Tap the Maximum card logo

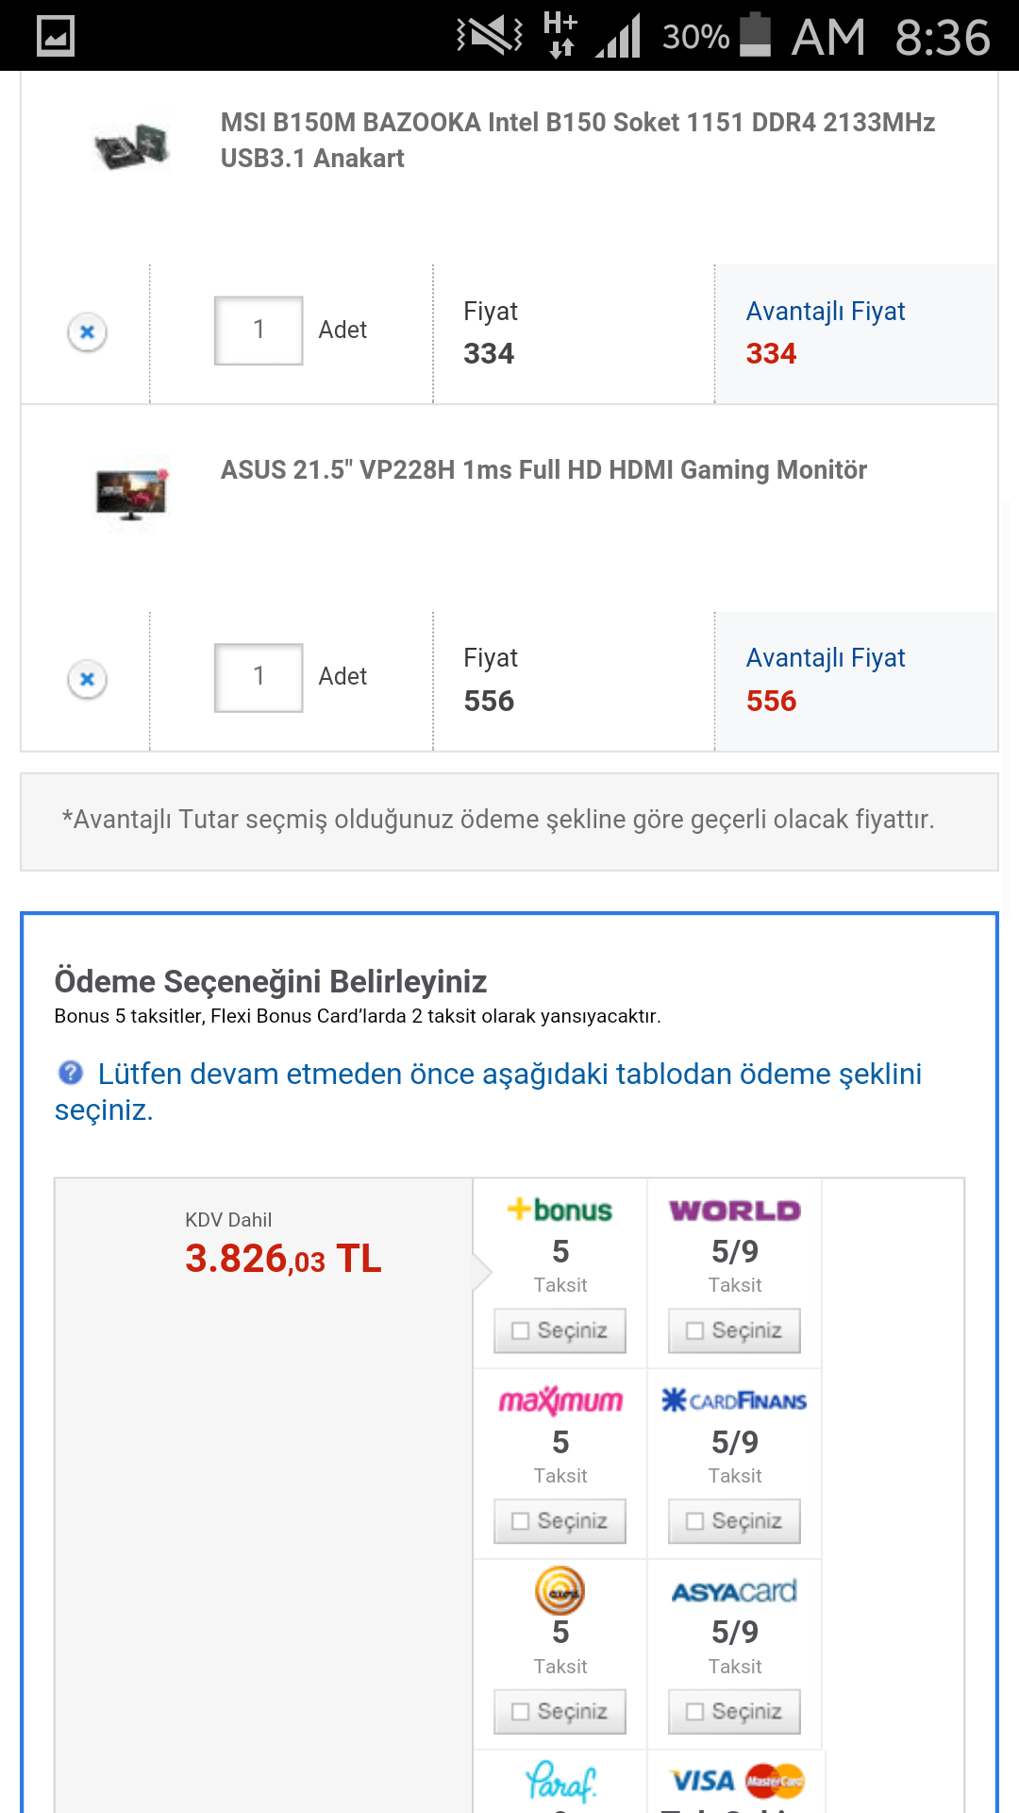pos(560,1400)
